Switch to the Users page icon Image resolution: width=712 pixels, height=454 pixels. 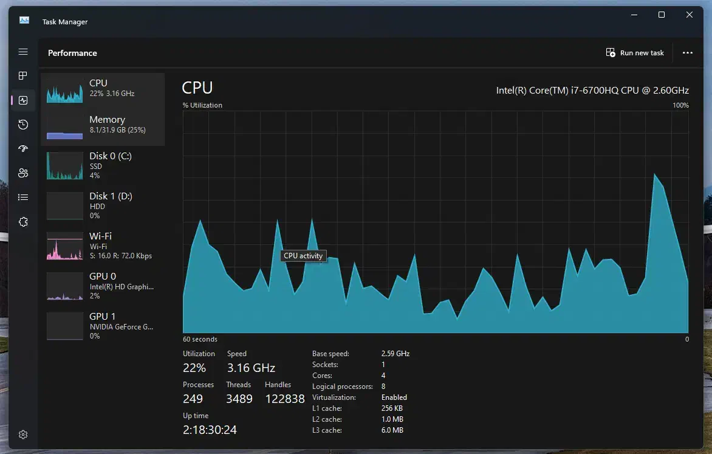pyautogui.click(x=23, y=173)
